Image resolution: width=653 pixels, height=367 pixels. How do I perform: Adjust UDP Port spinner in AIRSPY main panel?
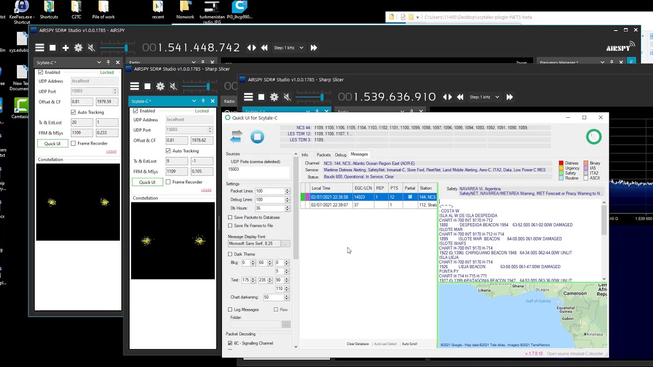(115, 91)
